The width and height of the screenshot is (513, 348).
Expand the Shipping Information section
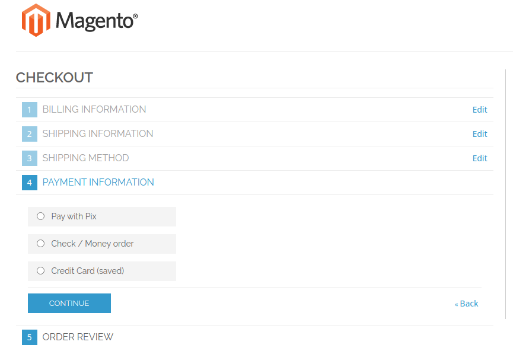click(98, 134)
